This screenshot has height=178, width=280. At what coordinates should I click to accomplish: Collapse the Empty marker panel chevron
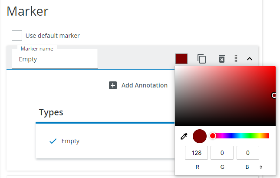coord(250,58)
